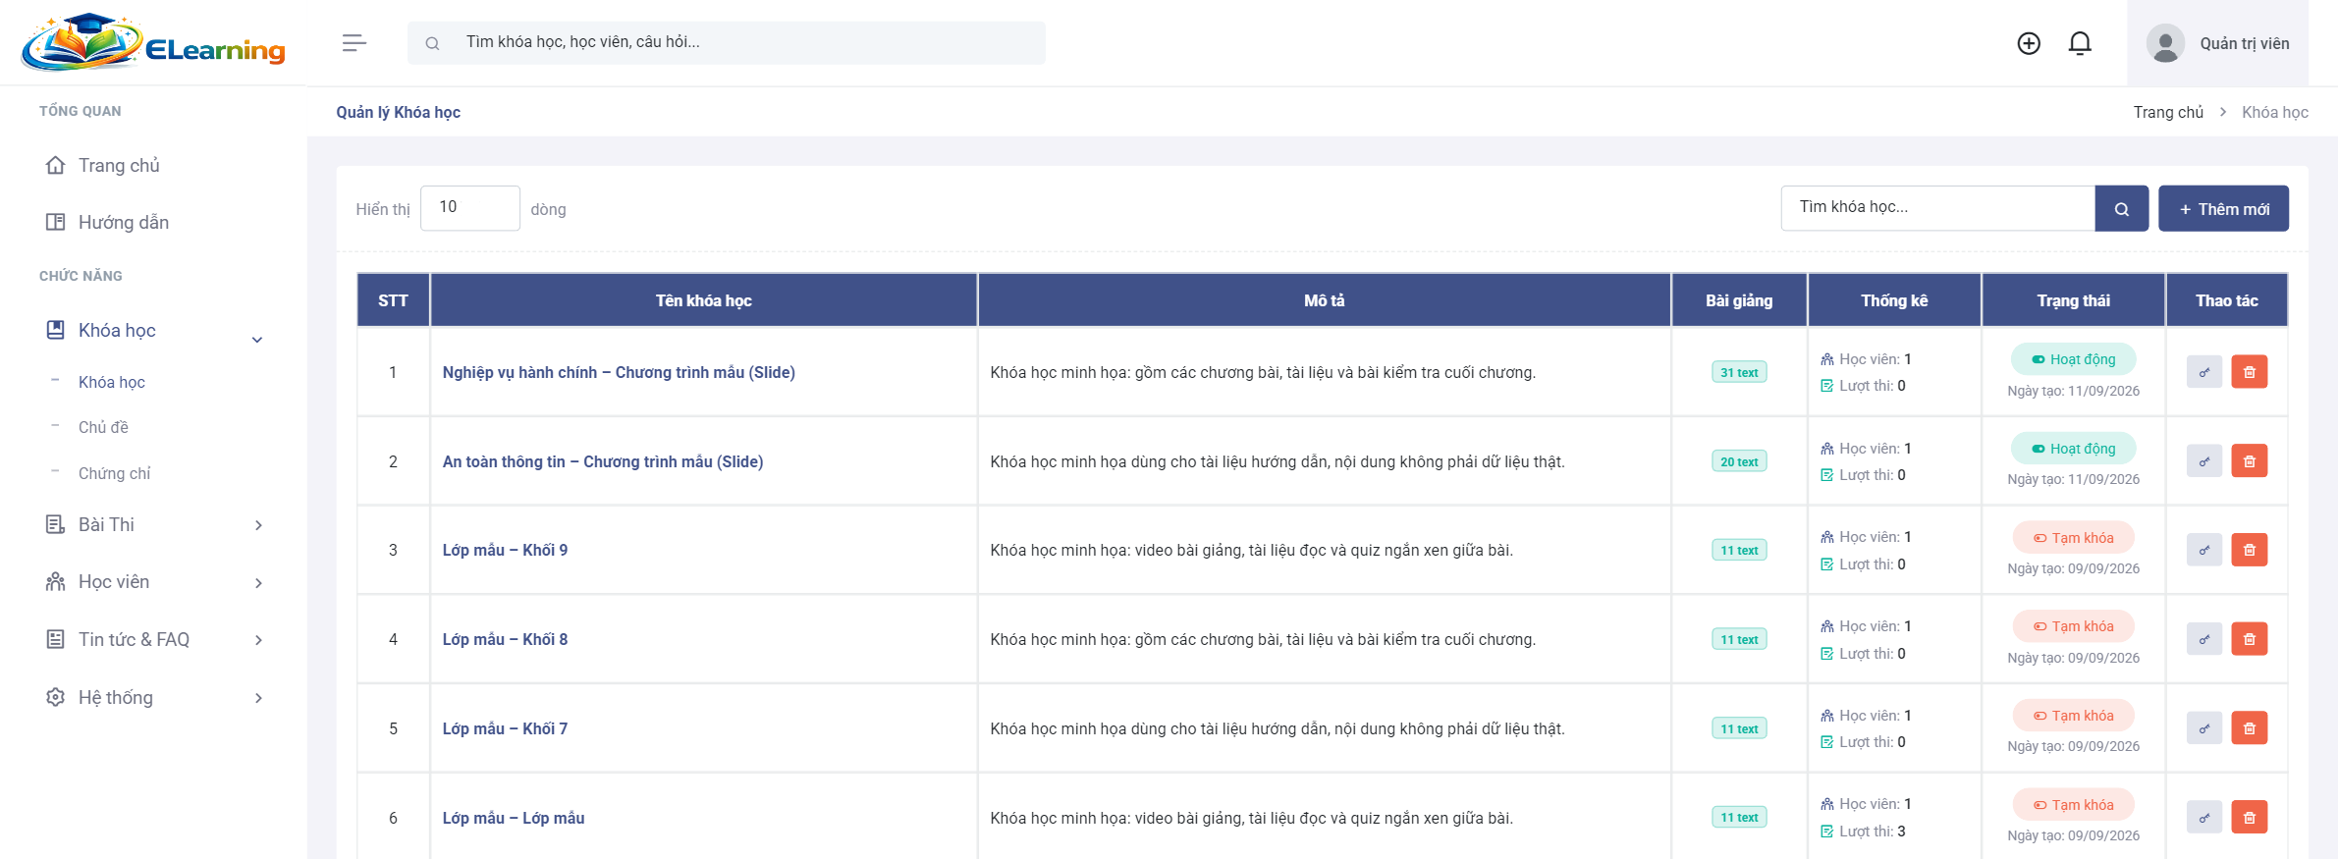Viewport: 2338px width, 859px height.
Task: Collapse sidebar with the hamburger menu icon
Action: pyautogui.click(x=354, y=42)
